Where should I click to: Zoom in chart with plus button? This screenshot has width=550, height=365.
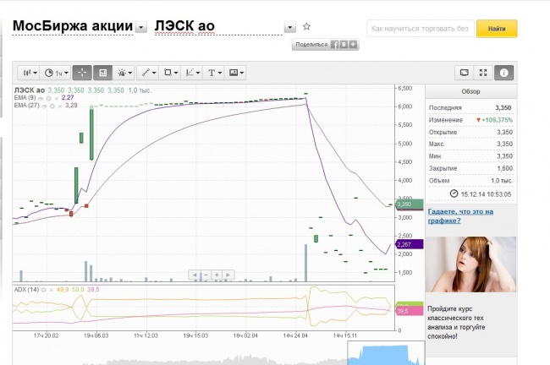(217, 275)
